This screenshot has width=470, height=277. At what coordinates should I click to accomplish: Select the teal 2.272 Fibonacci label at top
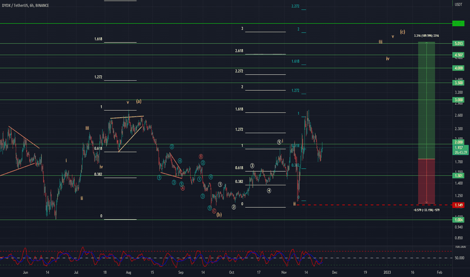pyautogui.click(x=295, y=6)
